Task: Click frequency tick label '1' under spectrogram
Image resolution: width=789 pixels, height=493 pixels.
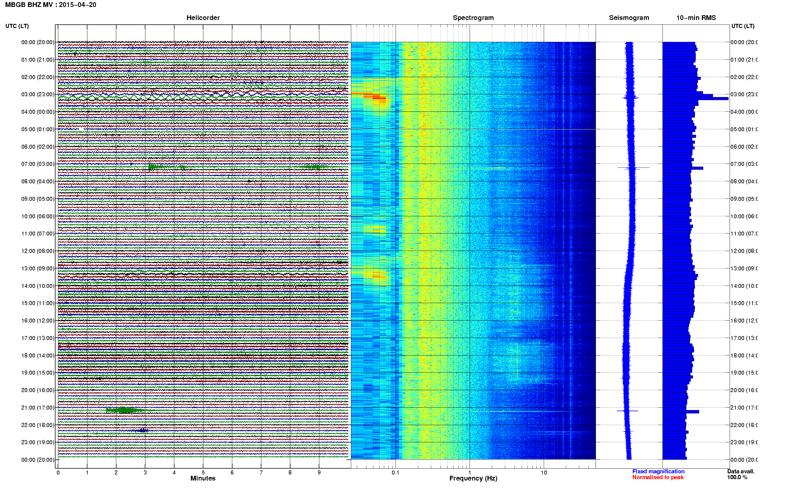Action: coord(470,472)
